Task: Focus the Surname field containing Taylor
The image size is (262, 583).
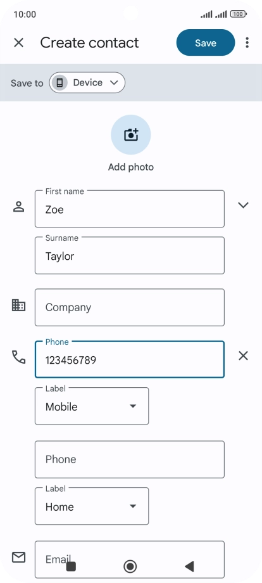Action: (130, 255)
